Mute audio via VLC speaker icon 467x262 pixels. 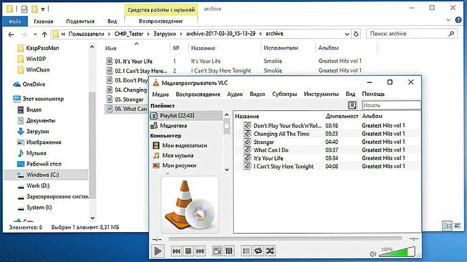(x=373, y=254)
